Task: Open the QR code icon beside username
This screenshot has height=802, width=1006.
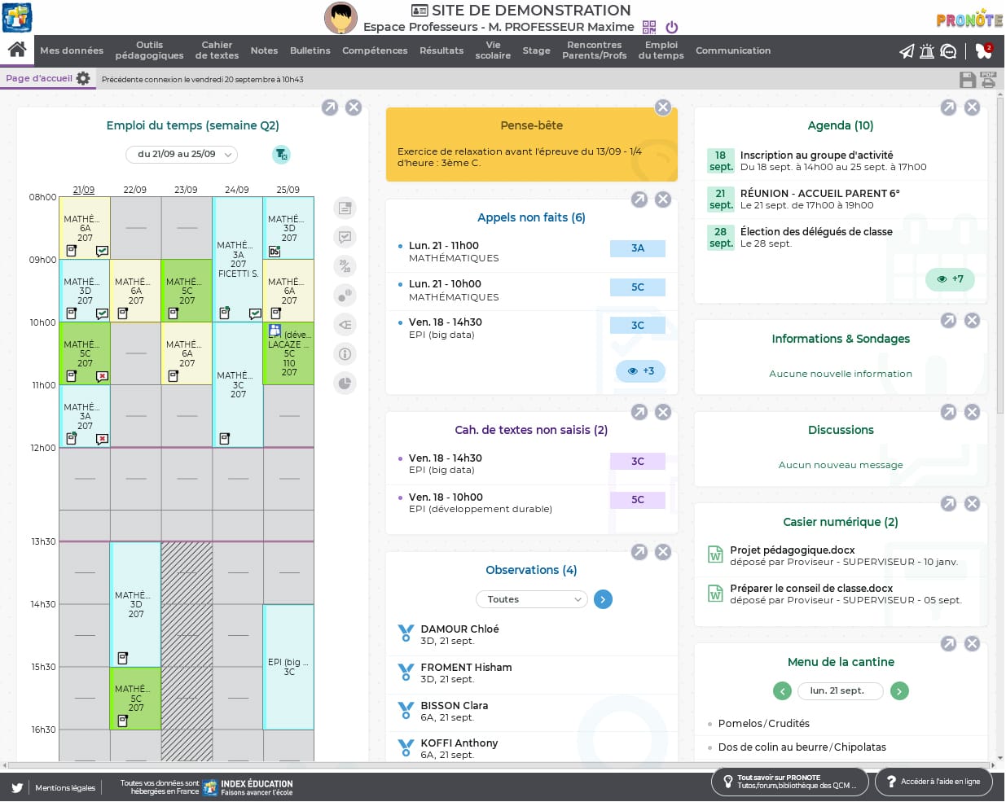Action: point(649,28)
